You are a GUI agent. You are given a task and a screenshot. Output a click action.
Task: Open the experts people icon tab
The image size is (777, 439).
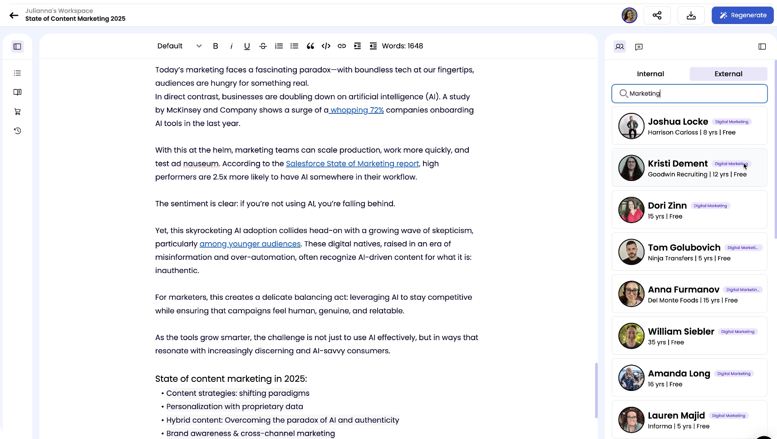pyautogui.click(x=620, y=46)
